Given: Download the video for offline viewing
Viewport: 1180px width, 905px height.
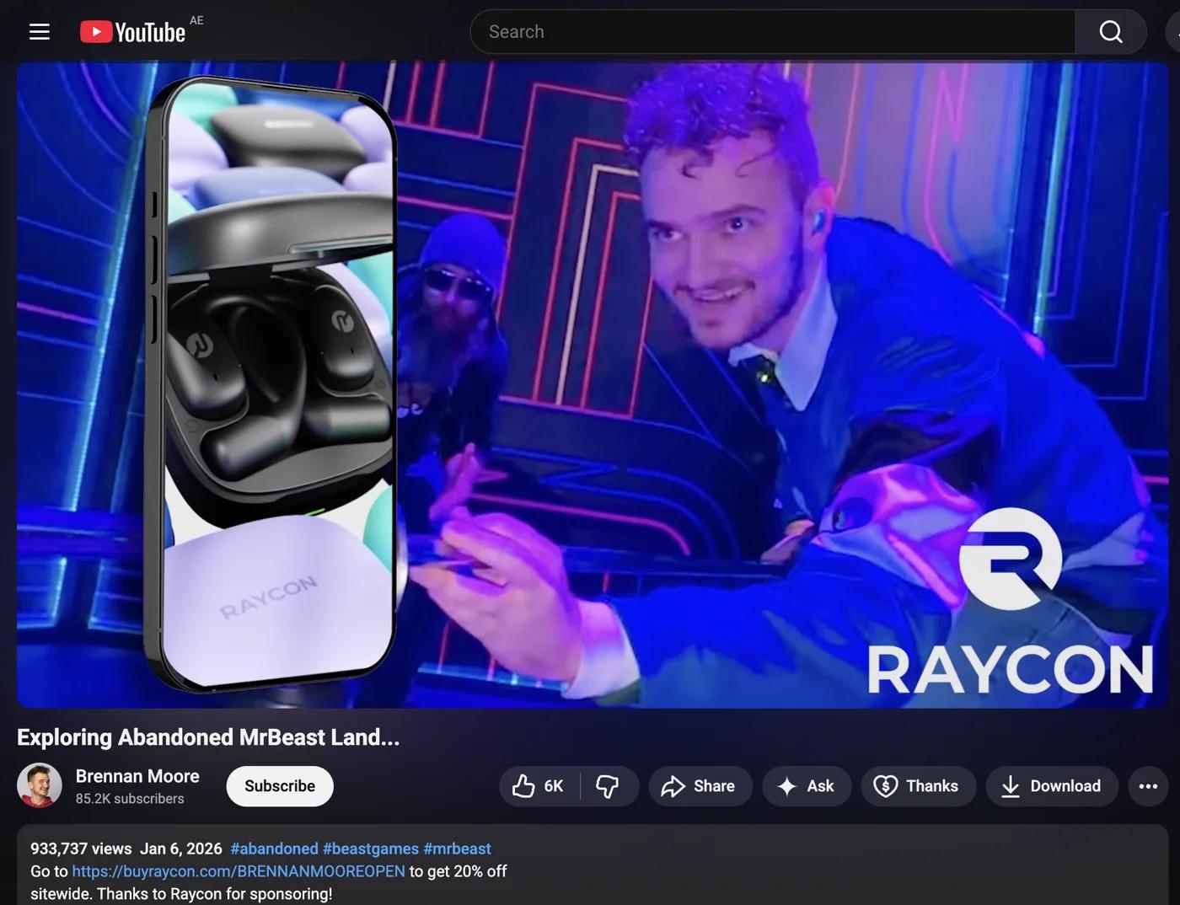Looking at the screenshot, I should [1051, 785].
